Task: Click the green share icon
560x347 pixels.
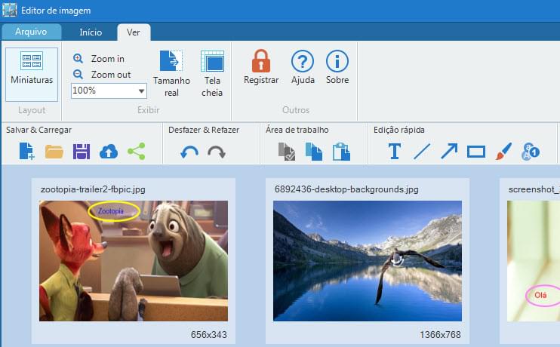Action: tap(137, 152)
